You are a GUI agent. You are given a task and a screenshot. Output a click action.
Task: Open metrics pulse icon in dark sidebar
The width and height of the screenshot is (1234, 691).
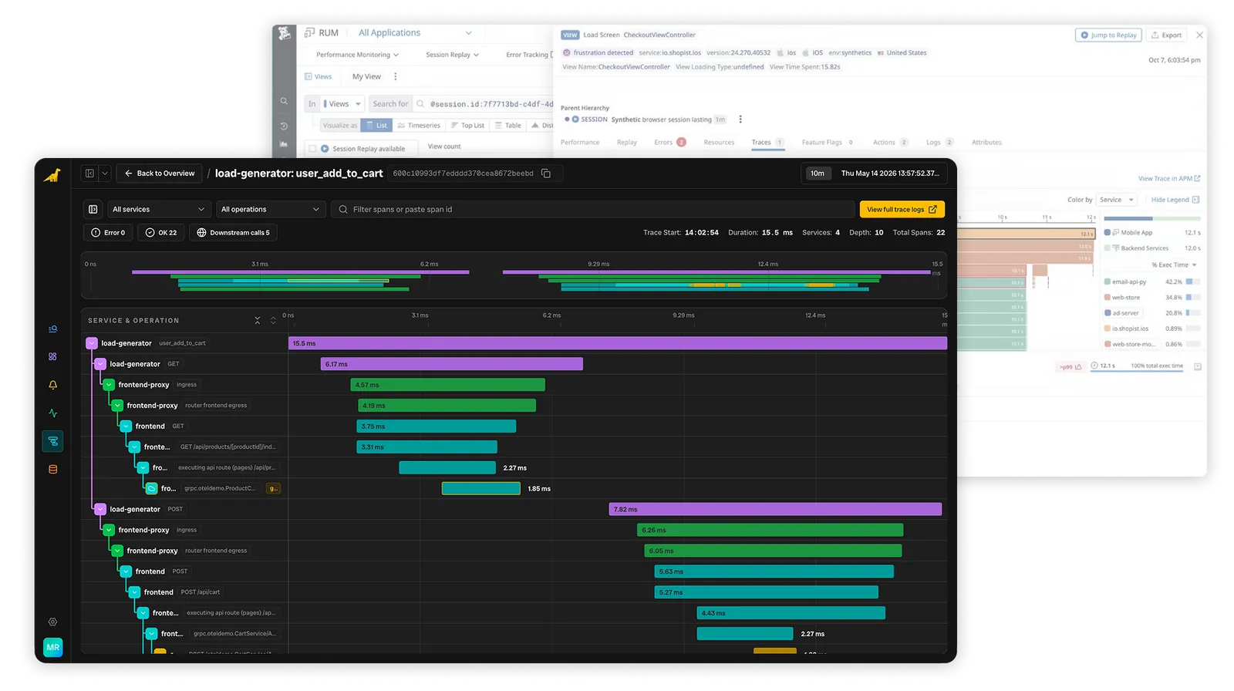coord(52,413)
